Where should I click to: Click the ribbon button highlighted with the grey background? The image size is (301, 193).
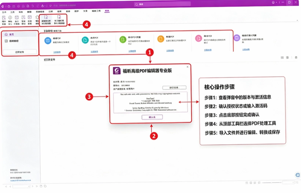pos(46,20)
